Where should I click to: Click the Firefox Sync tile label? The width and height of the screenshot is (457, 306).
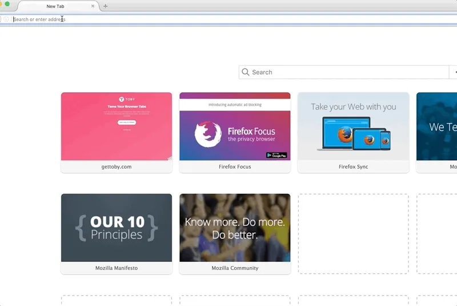pos(353,167)
